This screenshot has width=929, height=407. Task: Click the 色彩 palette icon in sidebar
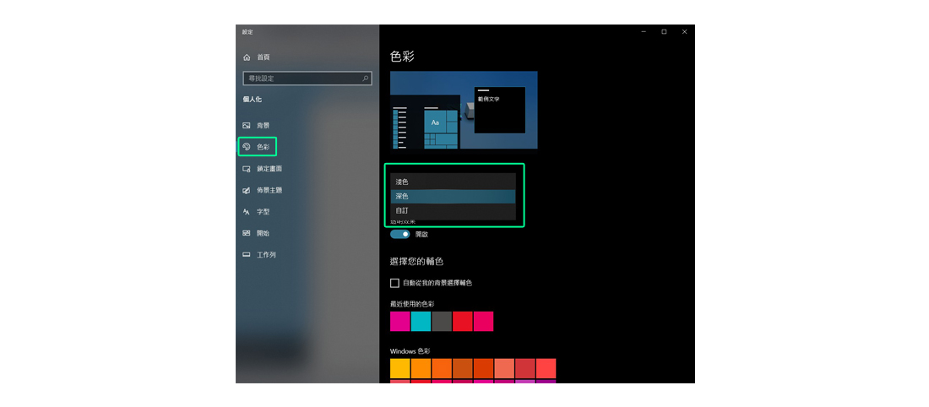pos(247,147)
